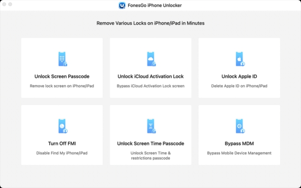Click the Turn Off FMI phone icon
This screenshot has height=188, width=301.
coord(63,126)
